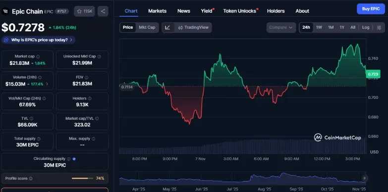The width and height of the screenshot is (388, 192).
Task: Open the About tab
Action: pos(302,11)
